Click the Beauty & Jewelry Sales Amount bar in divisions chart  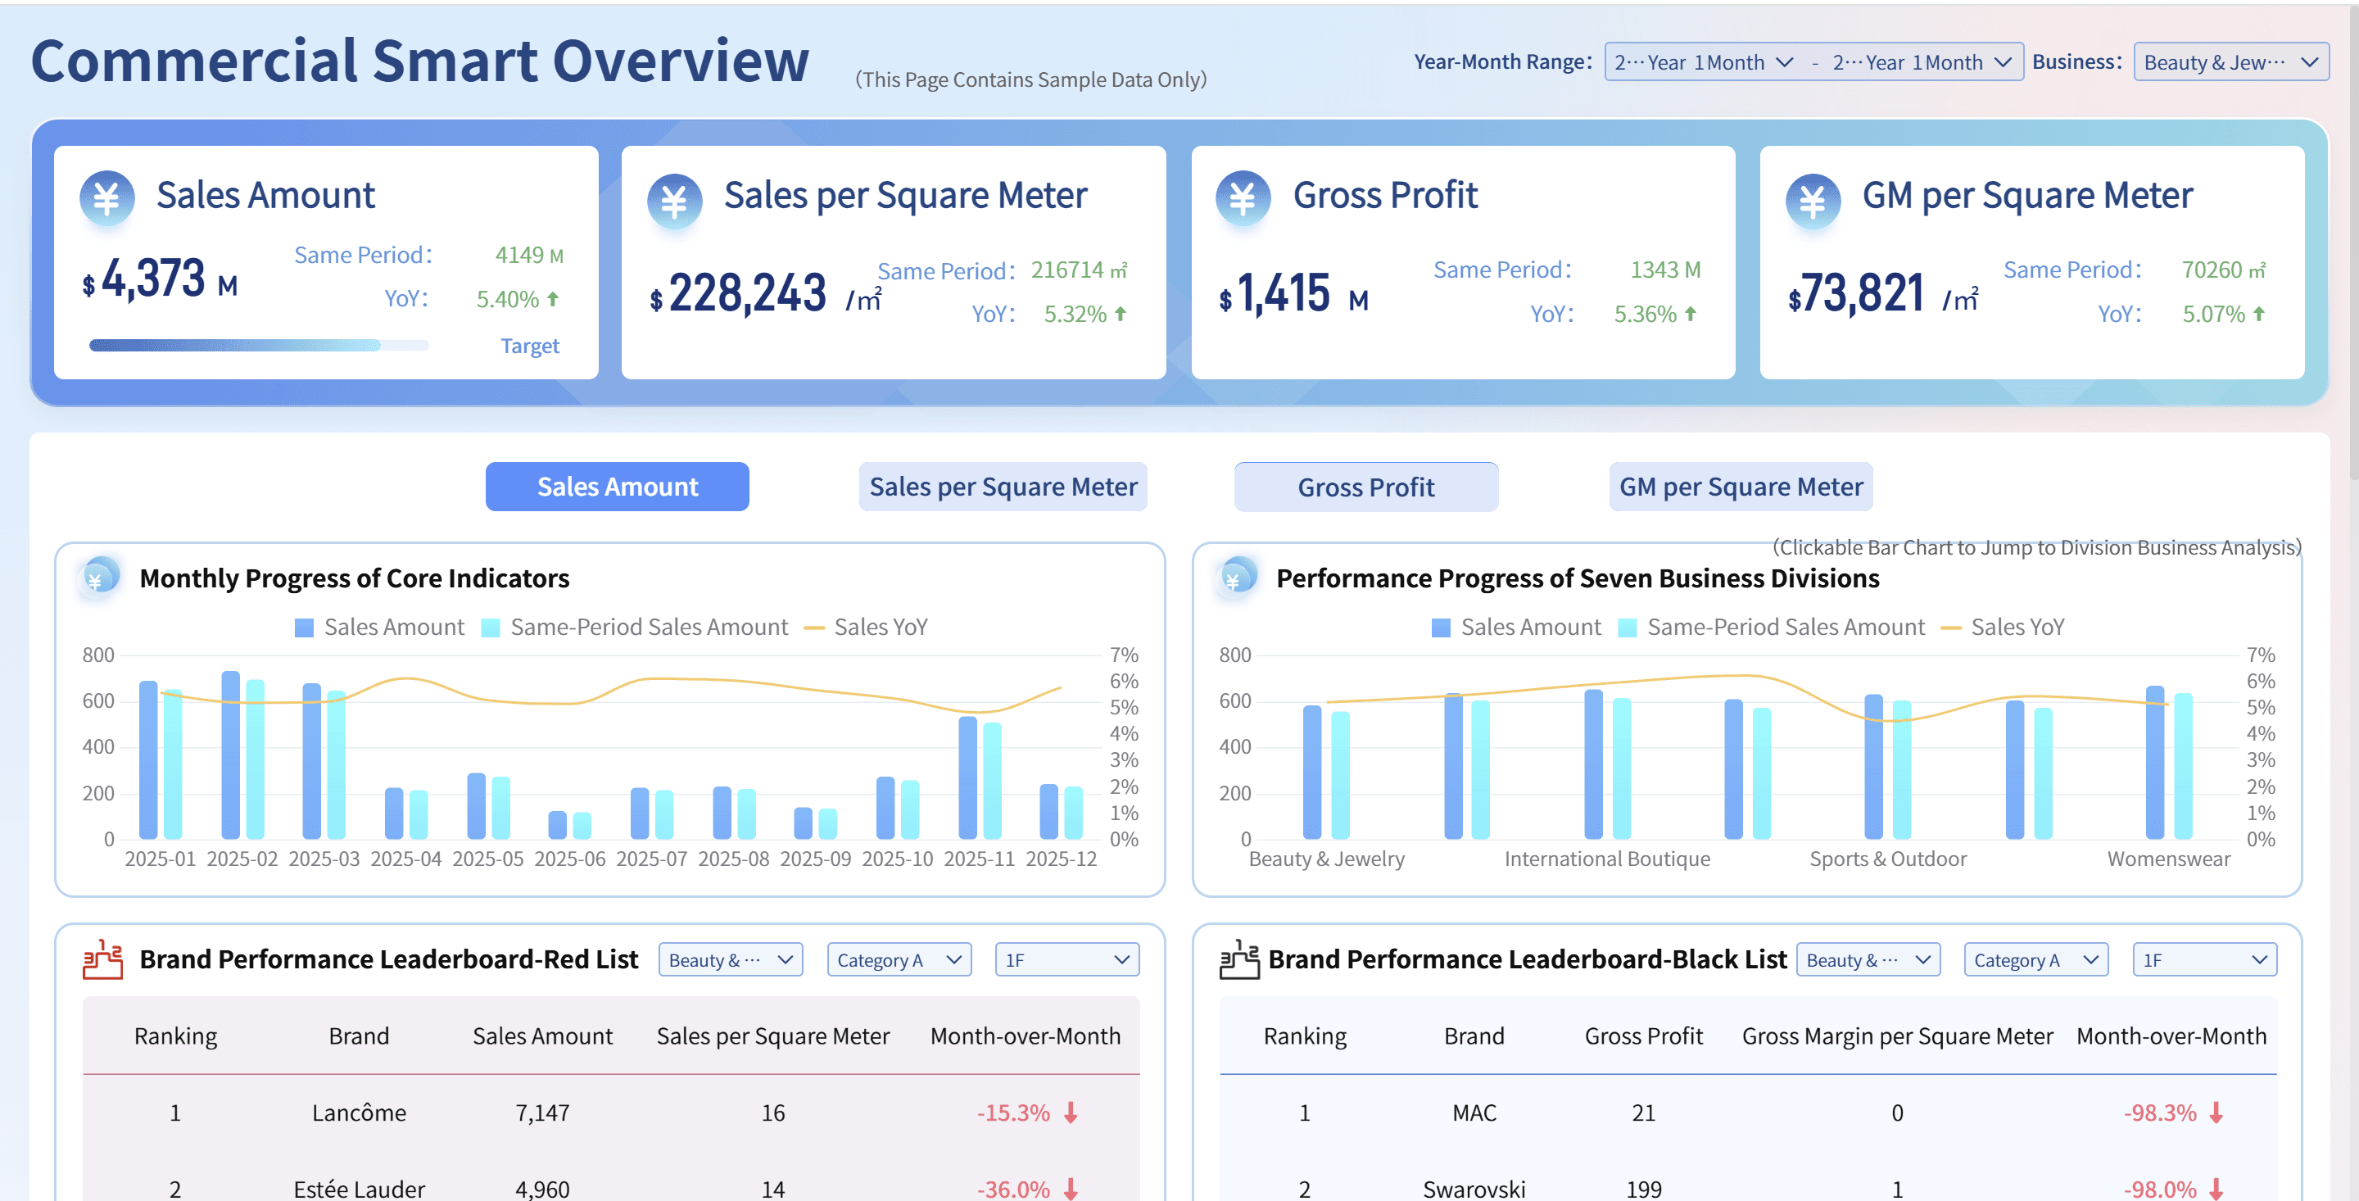[1312, 773]
